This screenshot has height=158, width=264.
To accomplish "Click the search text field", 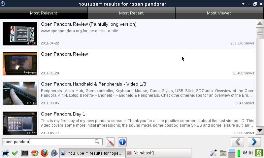I will [x=48, y=142].
